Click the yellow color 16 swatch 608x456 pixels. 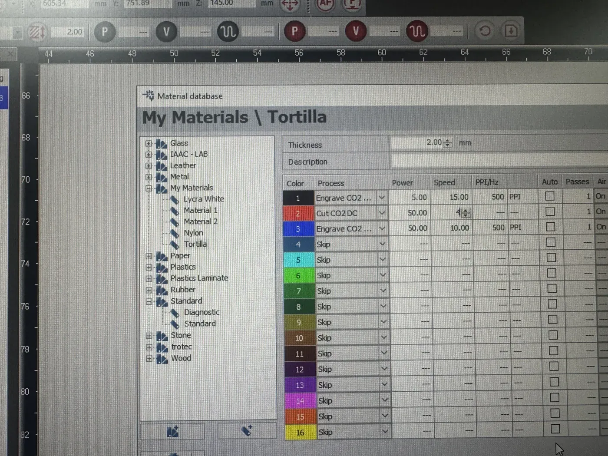(301, 433)
